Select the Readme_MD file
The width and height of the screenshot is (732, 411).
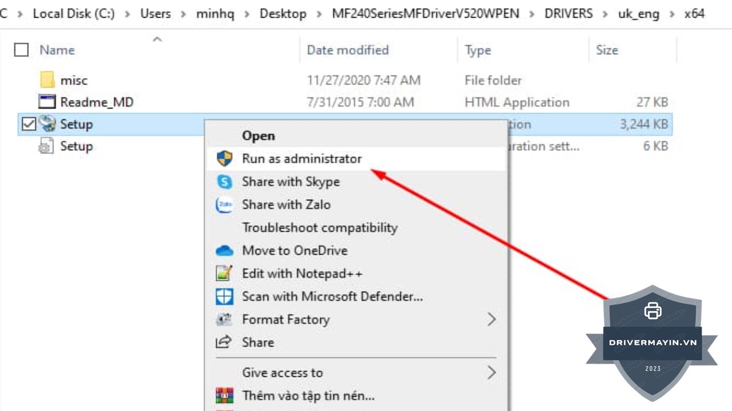click(97, 103)
